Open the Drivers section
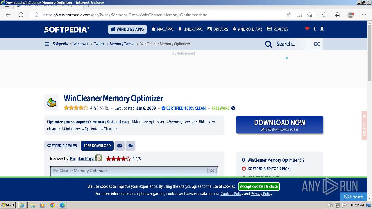372x209 pixels. 218,29
